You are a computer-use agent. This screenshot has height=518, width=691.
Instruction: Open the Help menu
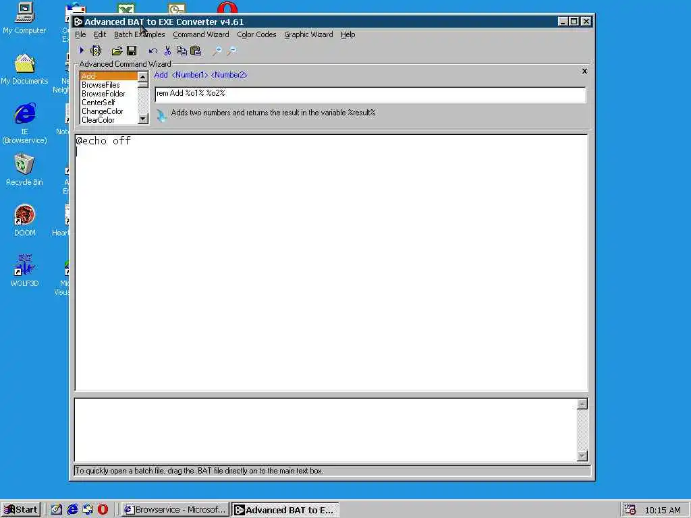point(348,34)
